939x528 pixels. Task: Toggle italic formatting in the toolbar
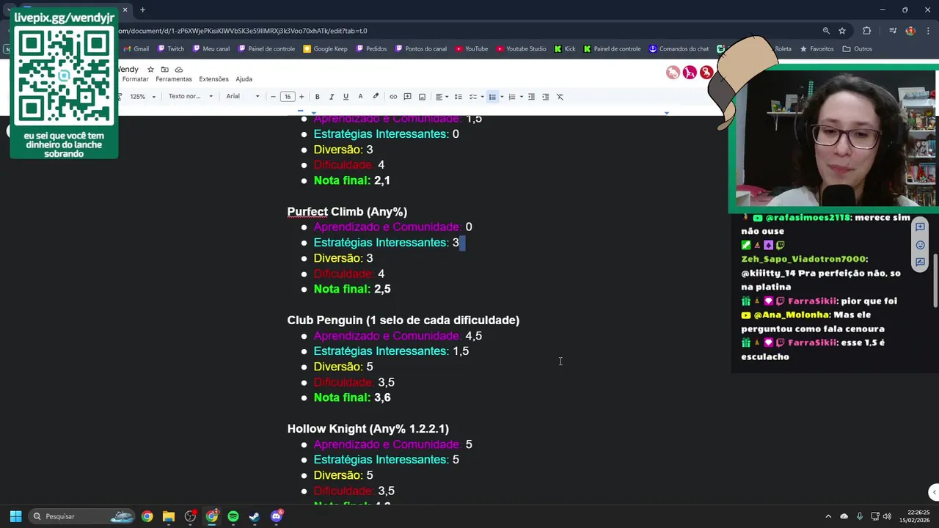[332, 97]
